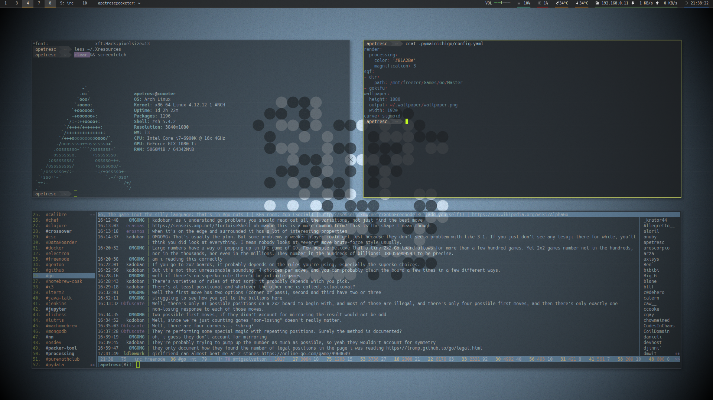Click the #mtgsalvation hotlist entry in status bar
Image resolution: width=713 pixels, height=400 pixels.
click(250, 359)
